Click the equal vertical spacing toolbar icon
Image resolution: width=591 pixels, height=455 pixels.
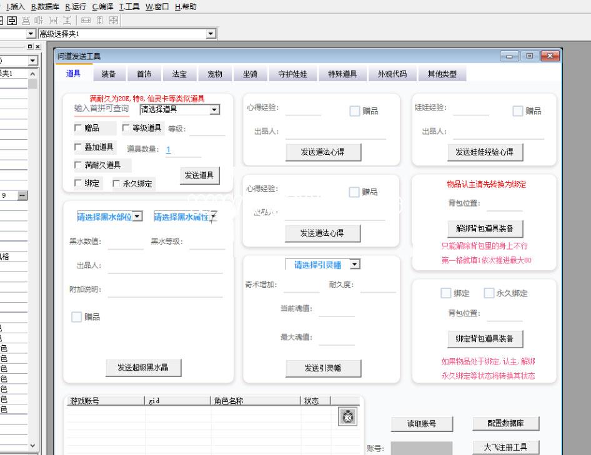pos(66,21)
